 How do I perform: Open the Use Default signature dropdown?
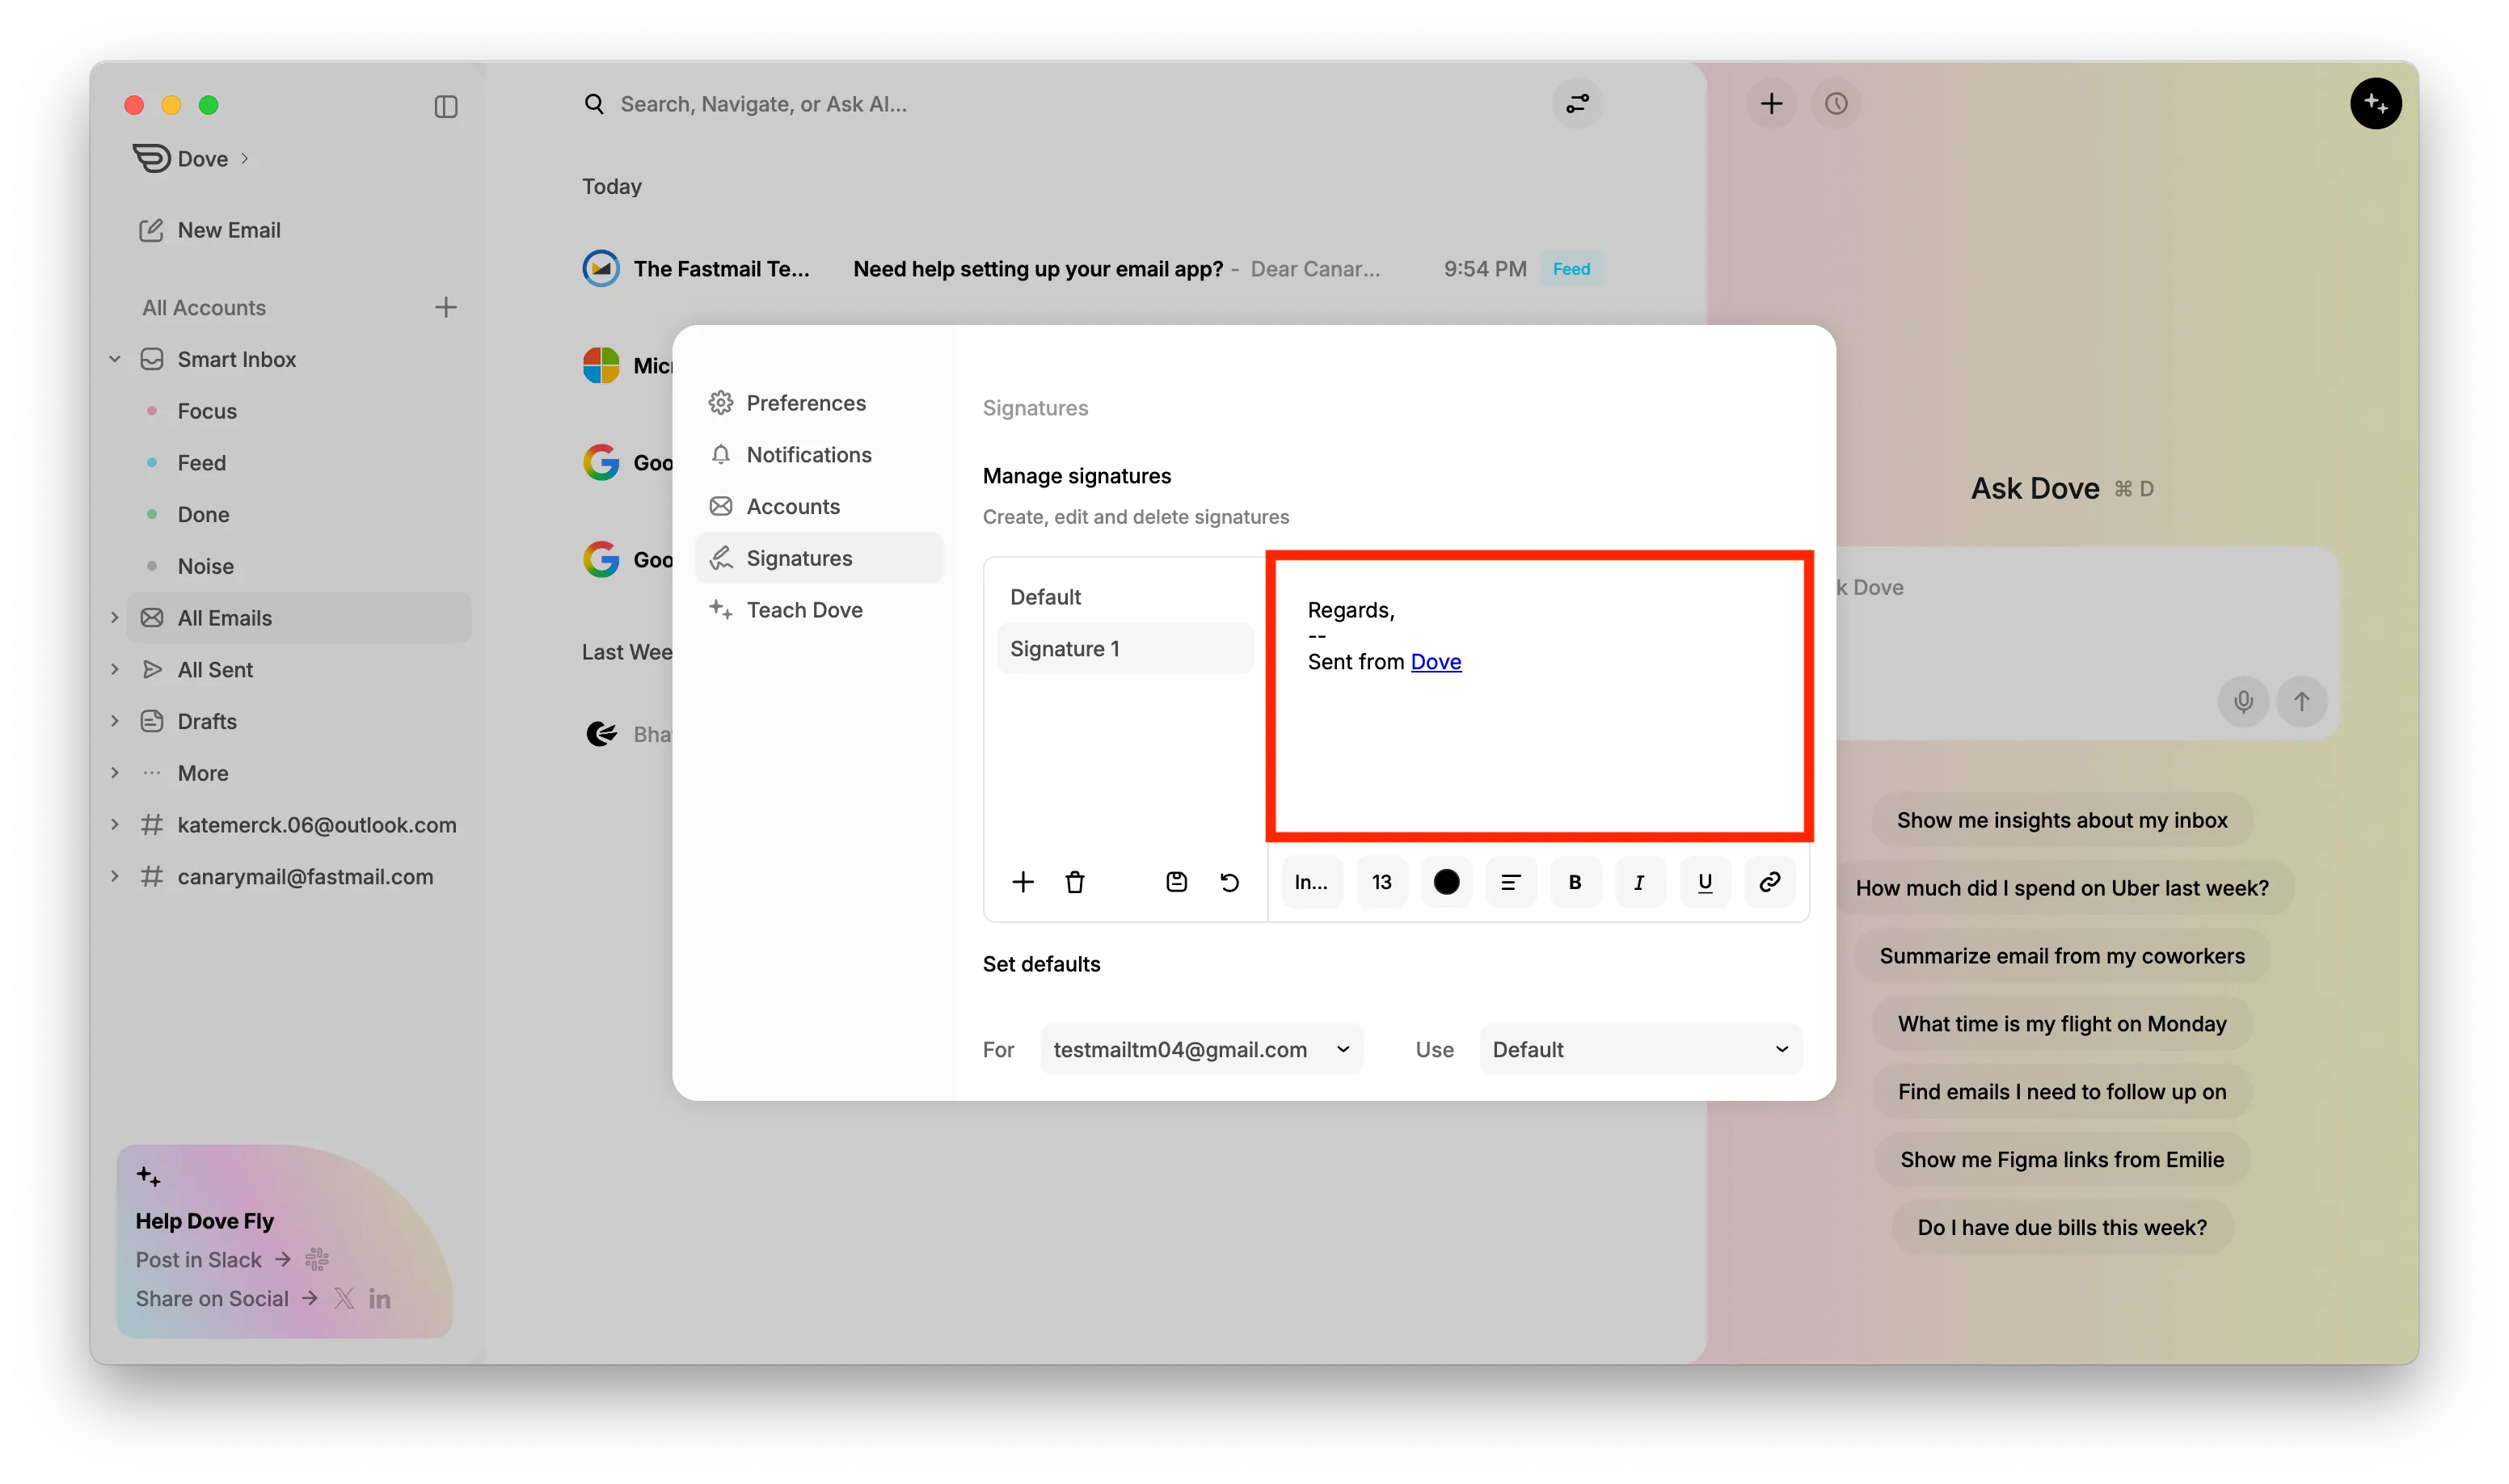point(1640,1049)
